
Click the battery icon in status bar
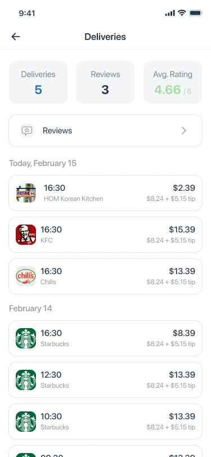(x=196, y=13)
